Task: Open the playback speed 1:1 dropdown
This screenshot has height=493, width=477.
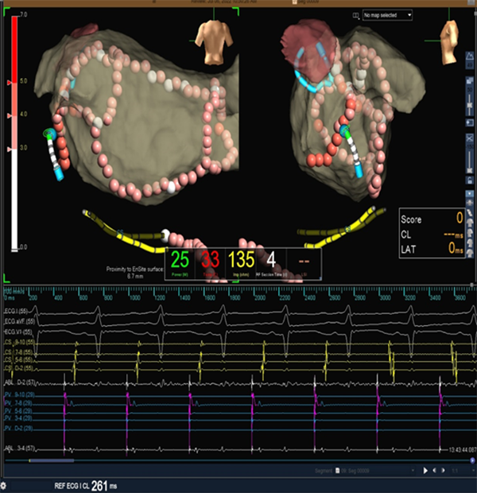Action: pos(462,471)
